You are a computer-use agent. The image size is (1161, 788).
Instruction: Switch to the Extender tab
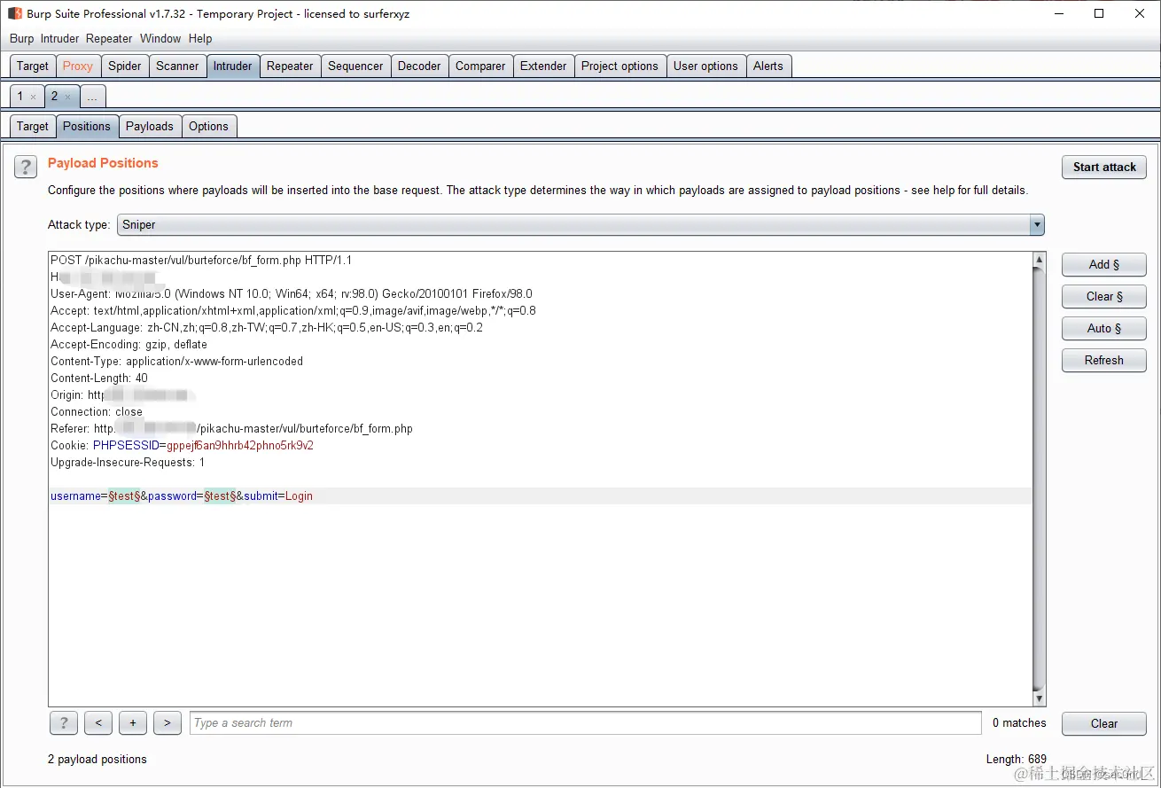(543, 66)
